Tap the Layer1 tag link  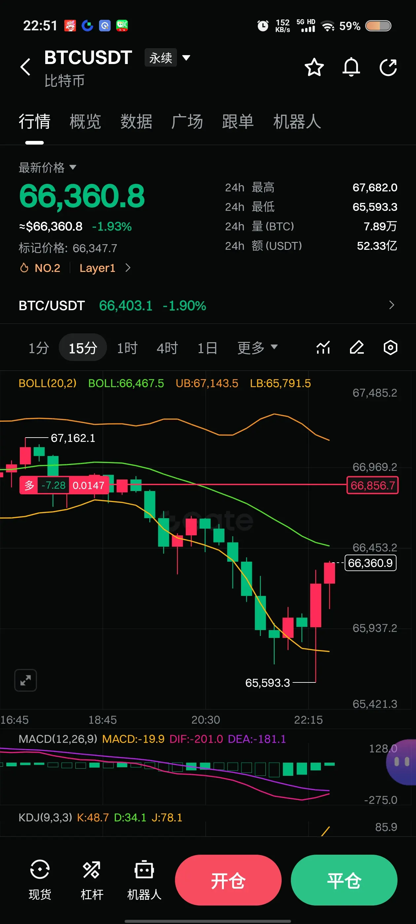point(97,268)
